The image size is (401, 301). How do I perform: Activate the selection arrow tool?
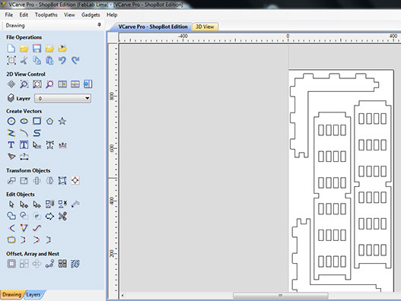(x=11, y=204)
